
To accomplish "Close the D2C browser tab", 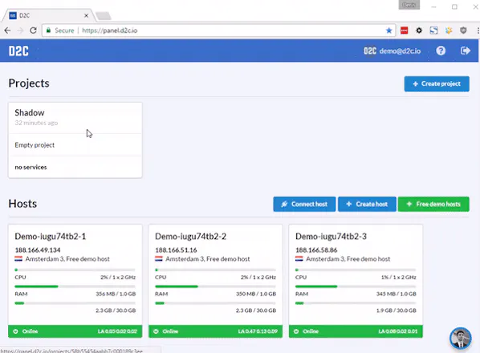I will pyautogui.click(x=87, y=15).
